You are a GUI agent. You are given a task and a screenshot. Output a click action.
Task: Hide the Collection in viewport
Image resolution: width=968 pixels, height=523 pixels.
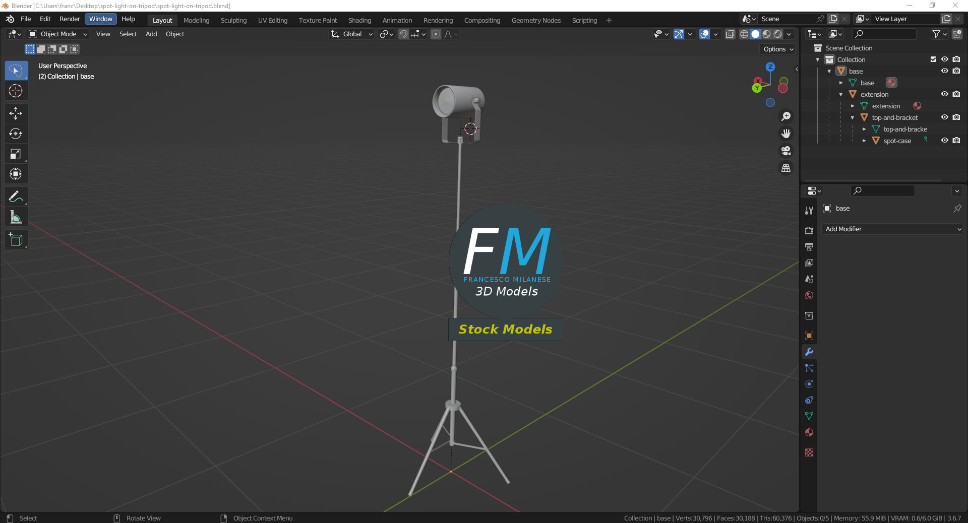coord(945,59)
